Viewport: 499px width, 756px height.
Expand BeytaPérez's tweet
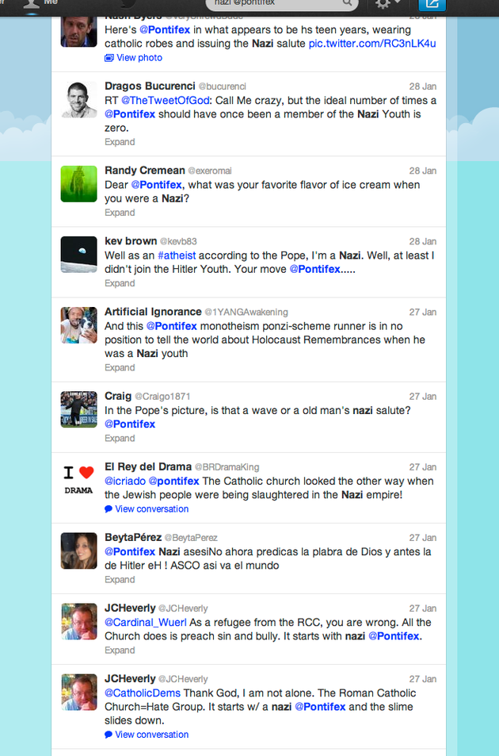coord(120,580)
